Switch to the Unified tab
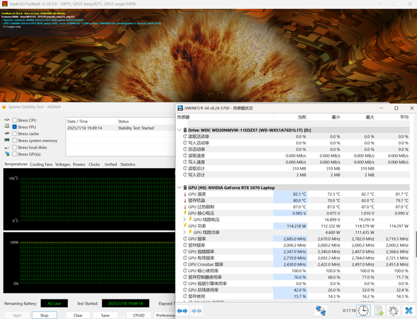The height and width of the screenshot is (319, 417). click(x=111, y=164)
